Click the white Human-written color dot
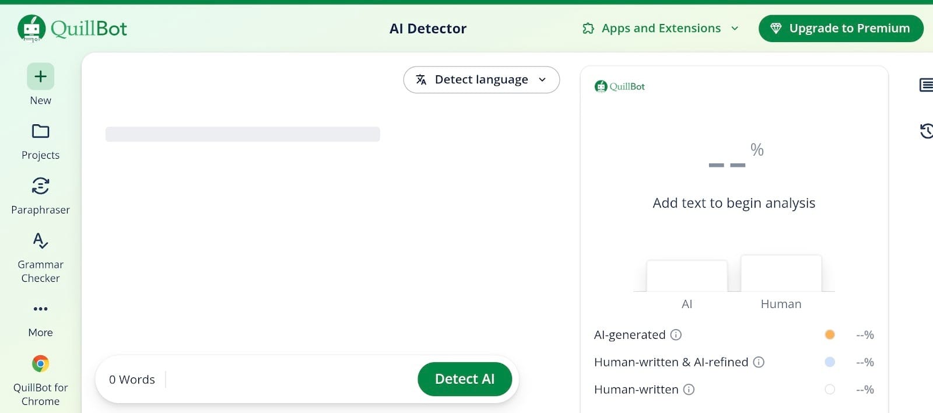The height and width of the screenshot is (413, 933). pyautogui.click(x=830, y=390)
